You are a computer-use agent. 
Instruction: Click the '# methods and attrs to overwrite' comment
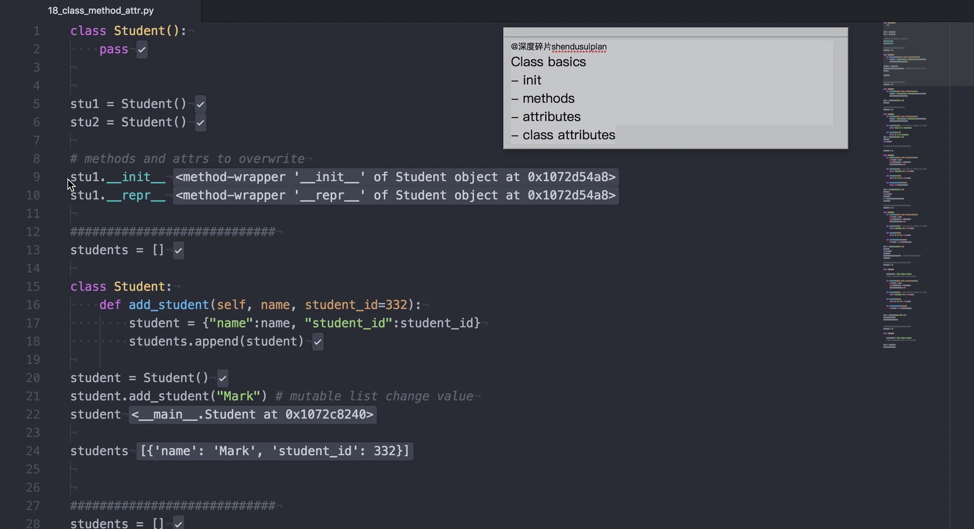[x=187, y=159]
